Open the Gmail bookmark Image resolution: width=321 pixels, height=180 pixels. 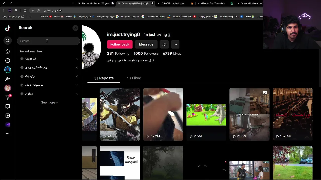tap(59, 17)
